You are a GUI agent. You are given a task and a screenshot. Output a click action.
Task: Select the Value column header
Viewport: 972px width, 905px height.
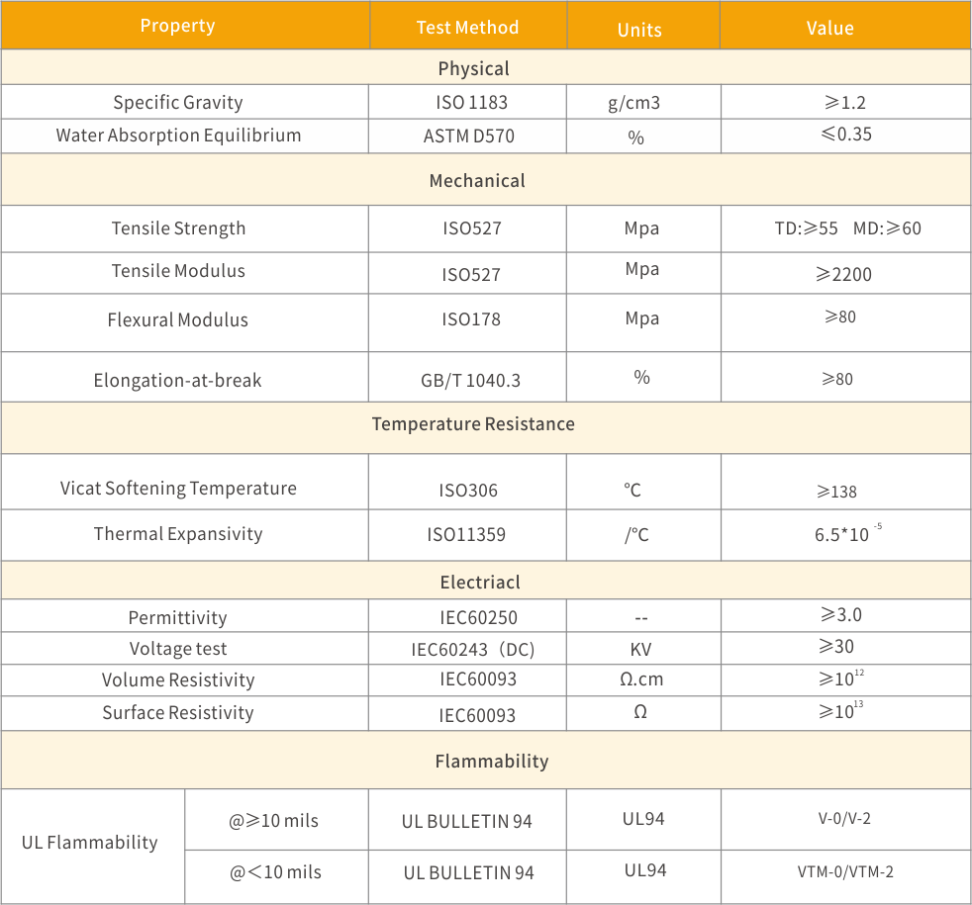click(x=829, y=28)
